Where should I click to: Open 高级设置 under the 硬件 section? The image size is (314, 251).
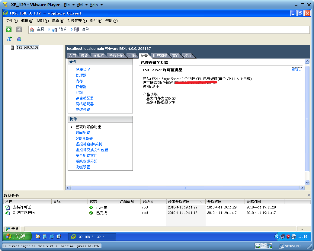[83, 110]
